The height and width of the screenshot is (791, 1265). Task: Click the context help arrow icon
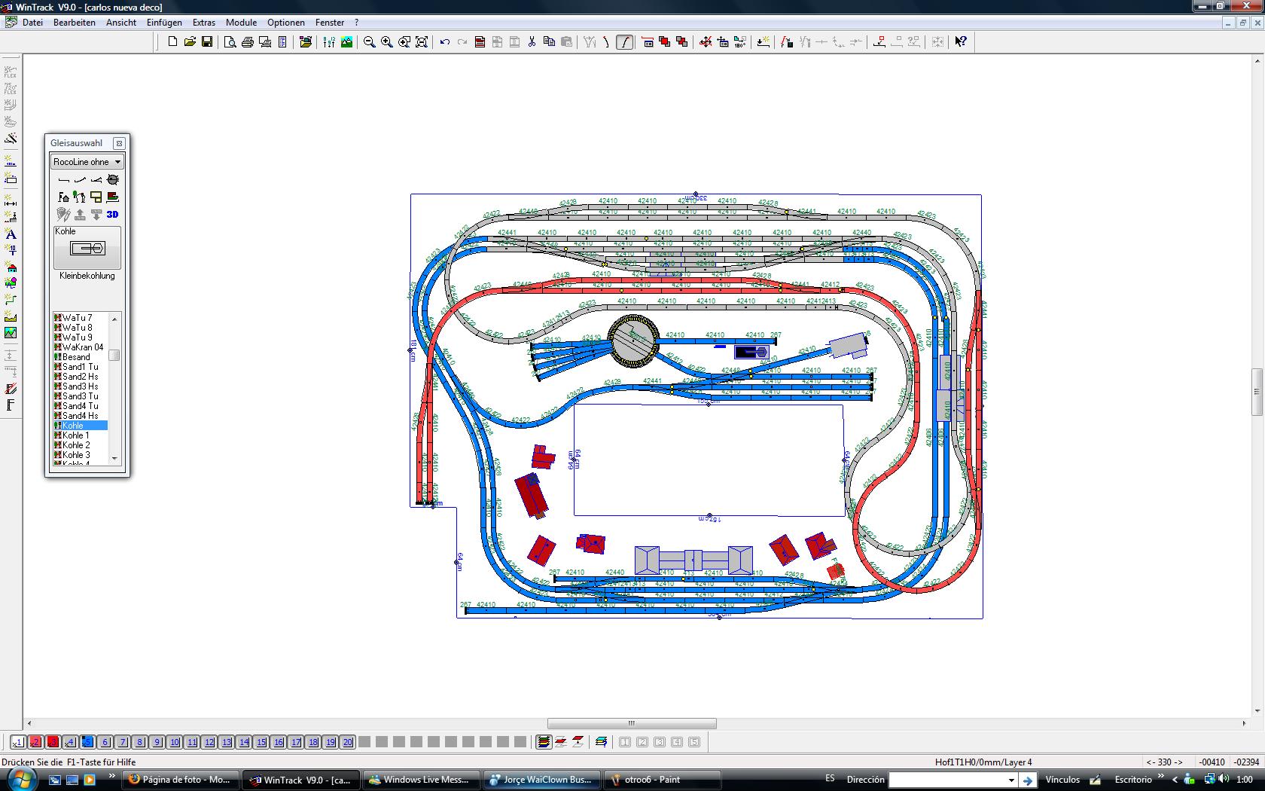[x=960, y=42]
